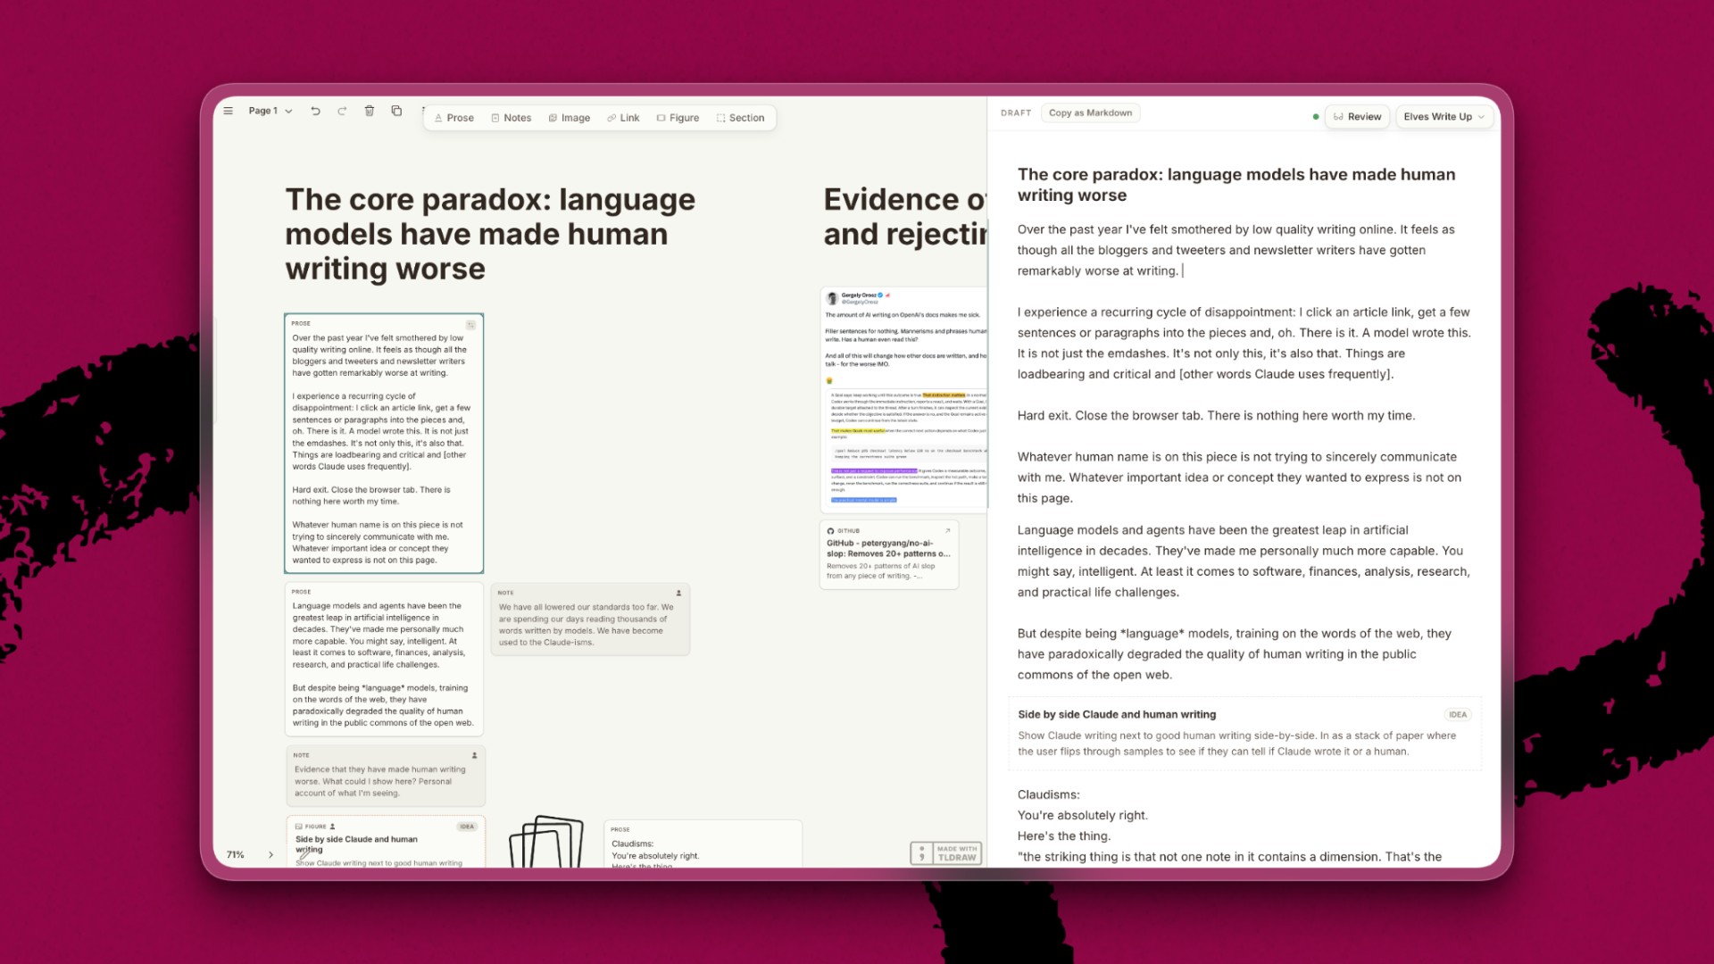Undo the last canvas action
This screenshot has height=964, width=1714.
click(315, 111)
